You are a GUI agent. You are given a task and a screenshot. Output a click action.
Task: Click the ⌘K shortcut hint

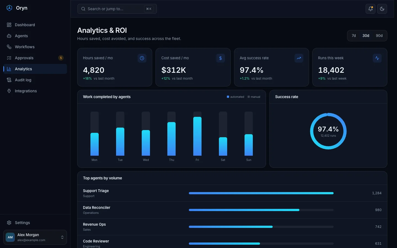pyautogui.click(x=149, y=9)
